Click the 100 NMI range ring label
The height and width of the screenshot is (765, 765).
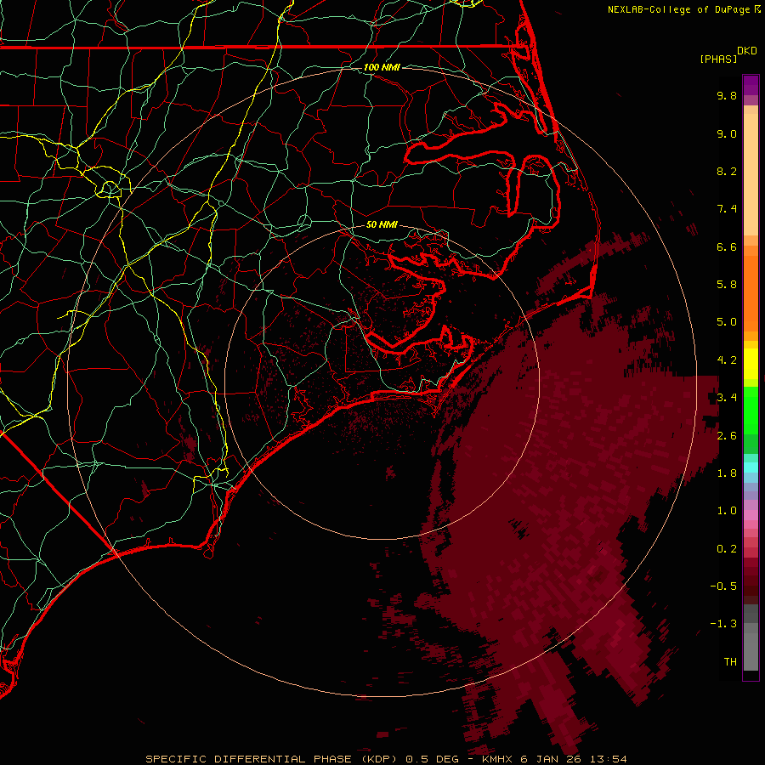[382, 67]
